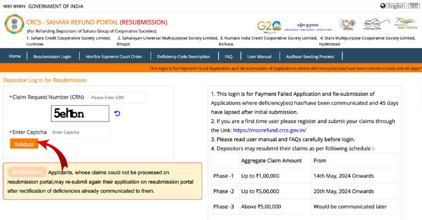
Task: Select the Phase -1 table cell
Action: (x=225, y=176)
